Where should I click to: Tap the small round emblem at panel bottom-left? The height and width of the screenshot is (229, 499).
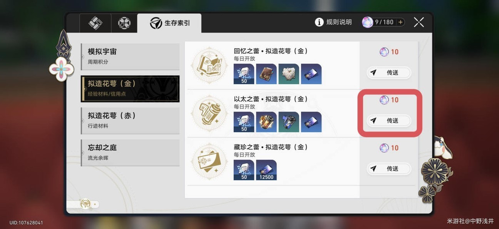85,204
